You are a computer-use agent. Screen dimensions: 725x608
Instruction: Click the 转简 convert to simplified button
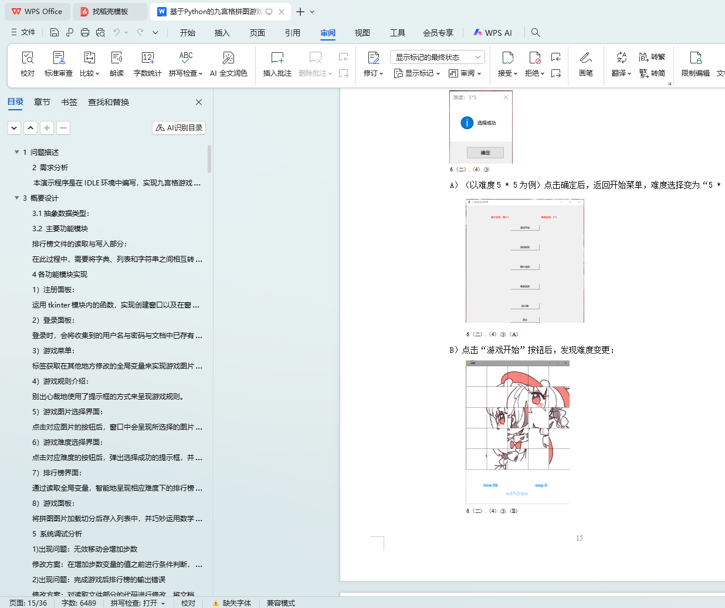tap(652, 73)
